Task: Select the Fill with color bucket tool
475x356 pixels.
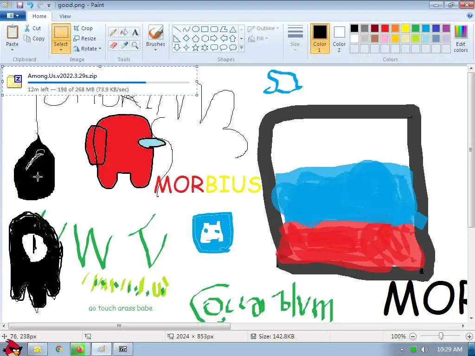Action: tap(124, 32)
